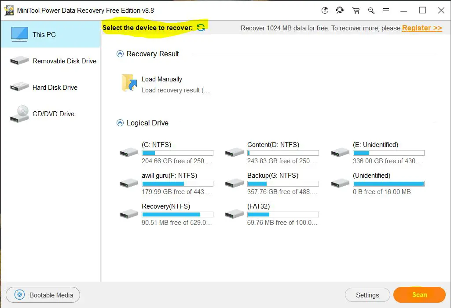This screenshot has width=451, height=308.
Task: Click the '357.76 GB free of 488' text
Action: (x=282, y=191)
